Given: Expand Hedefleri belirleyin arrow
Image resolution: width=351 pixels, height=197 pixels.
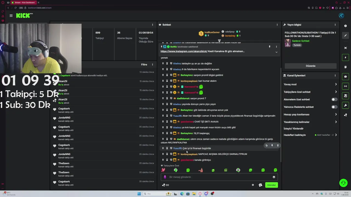Looking at the screenshot, I should pyautogui.click(x=336, y=135).
